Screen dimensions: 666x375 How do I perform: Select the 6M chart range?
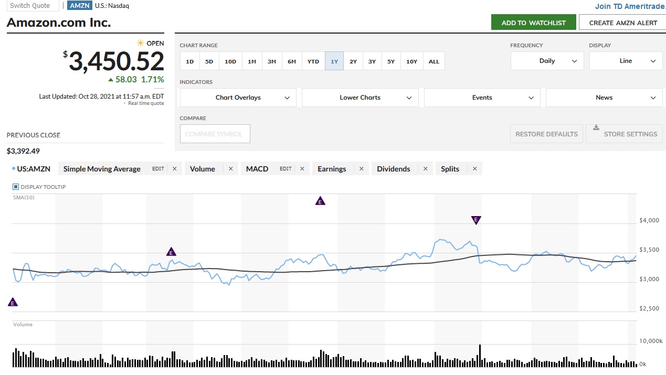point(292,61)
